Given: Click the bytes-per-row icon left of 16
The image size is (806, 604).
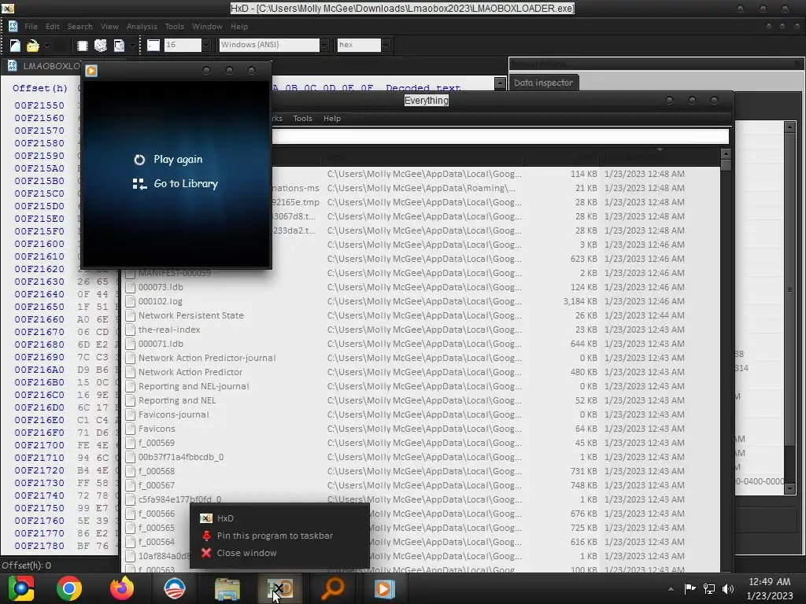Looking at the screenshot, I should 153,45.
